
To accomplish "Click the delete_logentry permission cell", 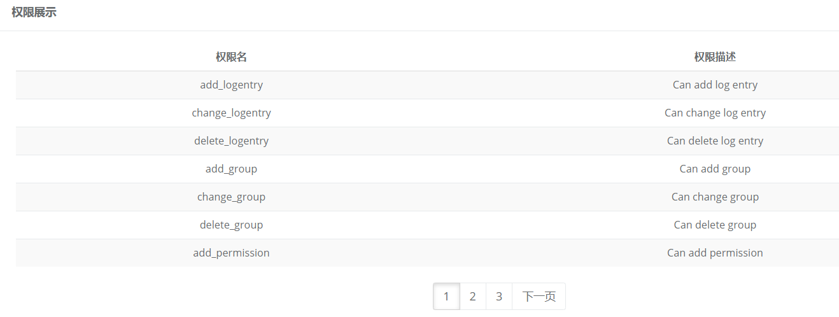I will (231, 141).
